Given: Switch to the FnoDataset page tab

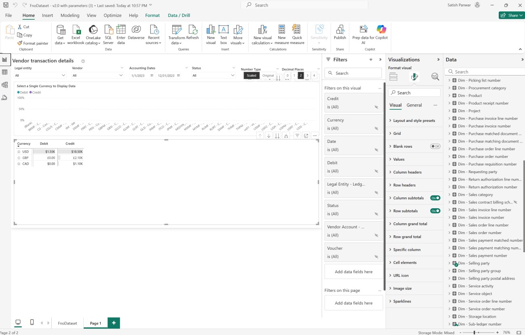Looking at the screenshot, I should [67, 323].
